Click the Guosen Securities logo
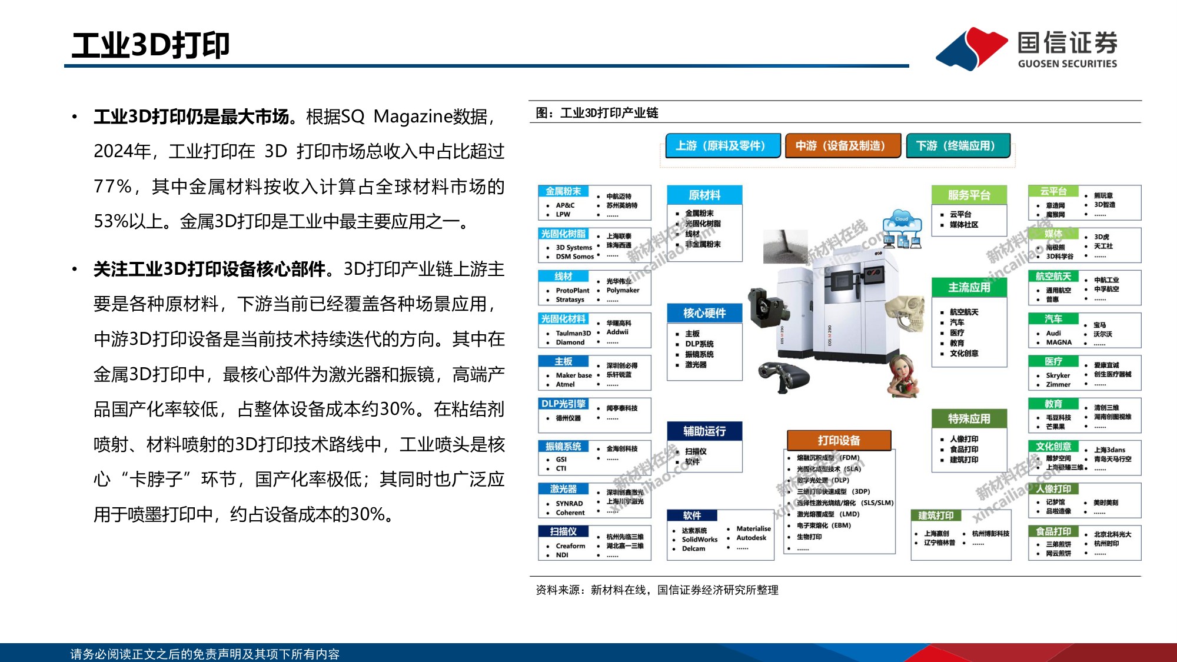Screen dimensions: 1177x662 1026,49
